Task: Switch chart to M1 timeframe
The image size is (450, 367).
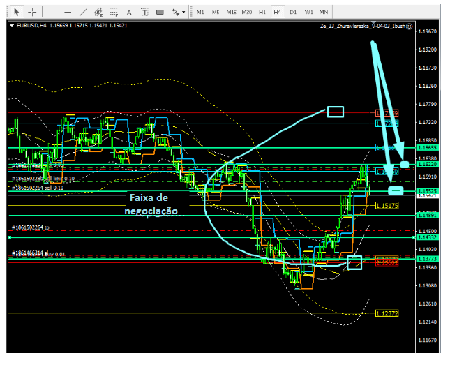Action: (200, 12)
